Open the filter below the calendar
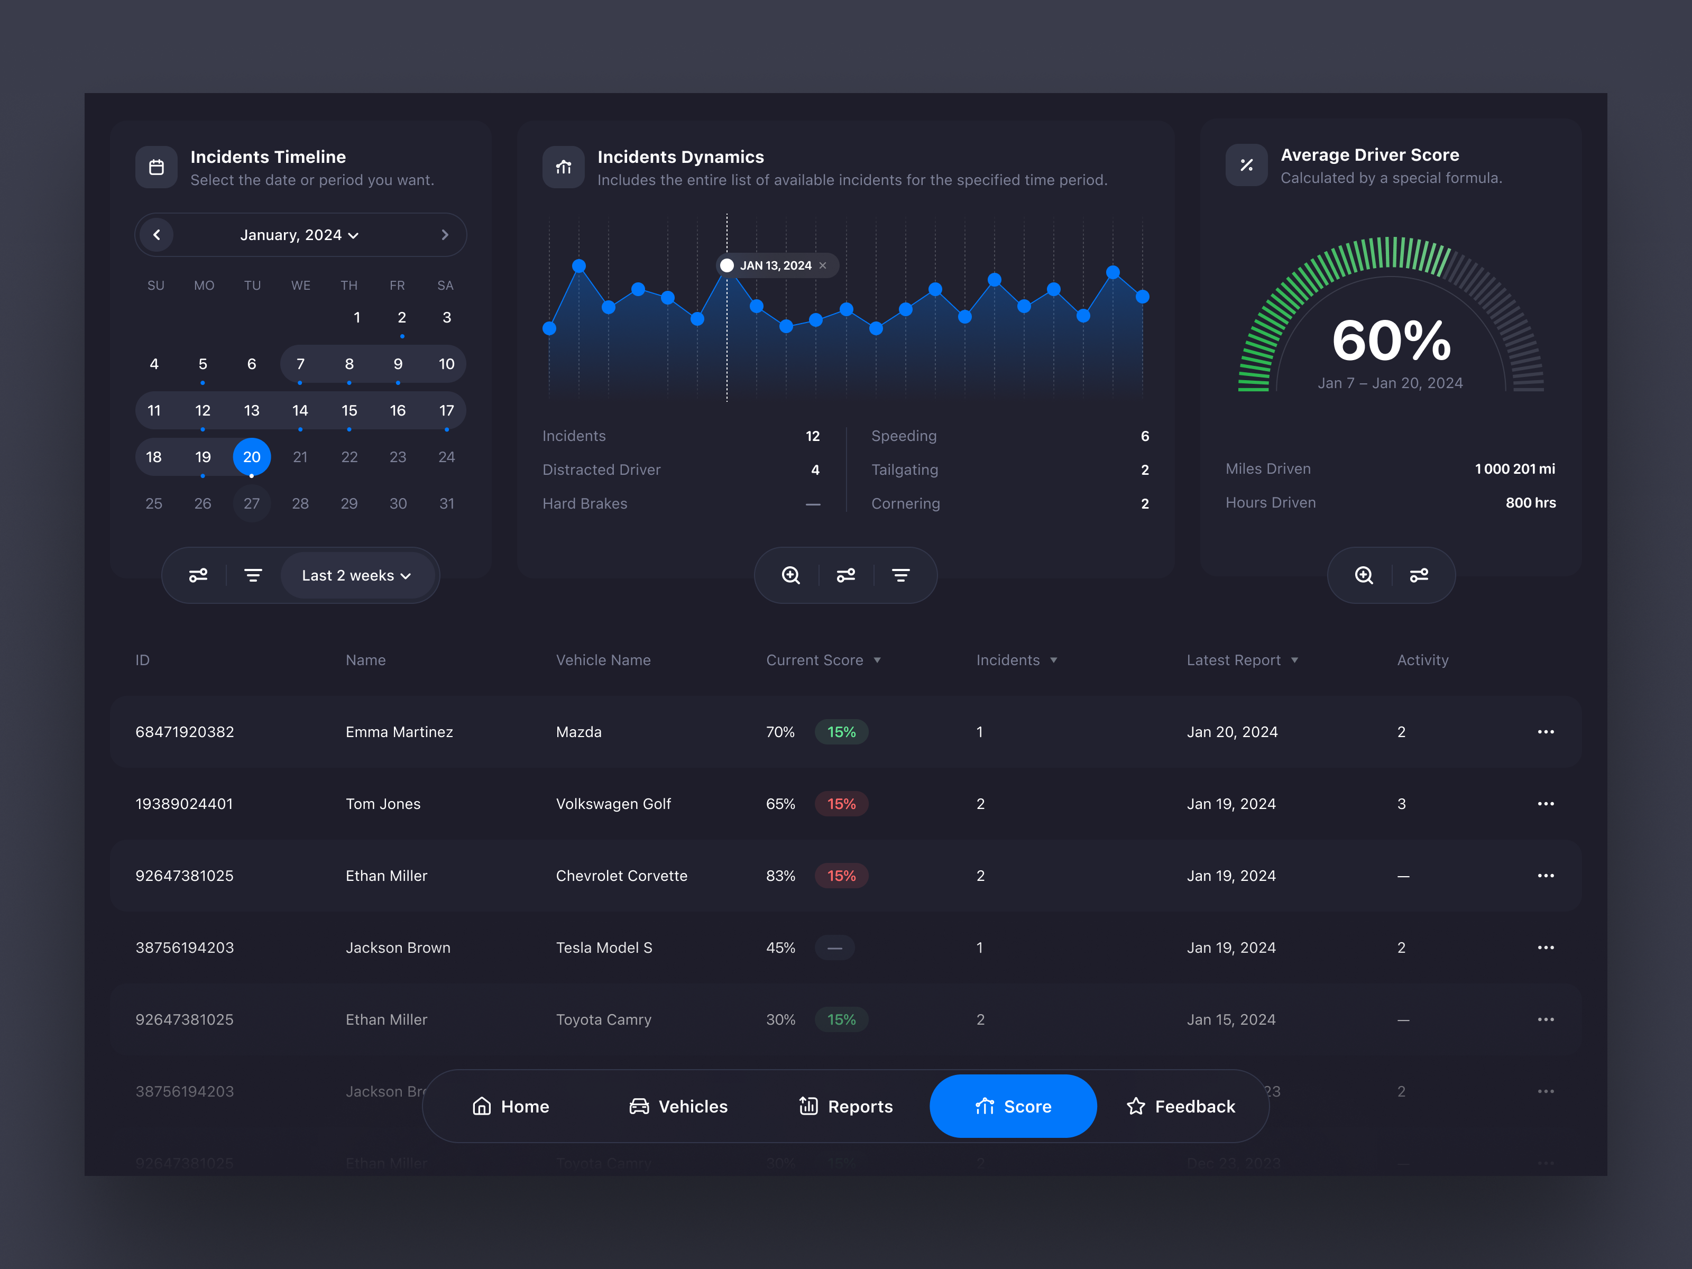 252,574
